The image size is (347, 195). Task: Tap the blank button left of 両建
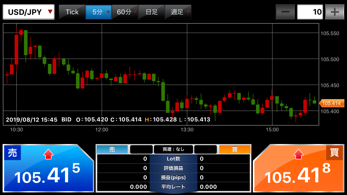141,149
